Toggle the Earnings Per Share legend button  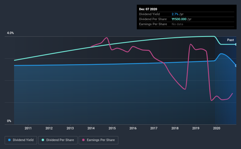tap(98, 140)
